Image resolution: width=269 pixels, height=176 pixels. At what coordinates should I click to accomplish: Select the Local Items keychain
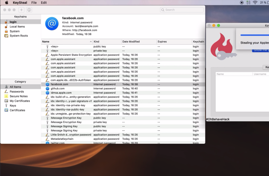[21, 27]
